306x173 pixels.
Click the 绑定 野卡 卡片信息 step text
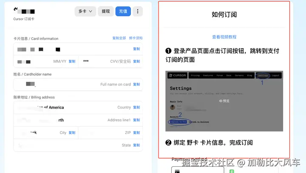[x=209, y=142]
